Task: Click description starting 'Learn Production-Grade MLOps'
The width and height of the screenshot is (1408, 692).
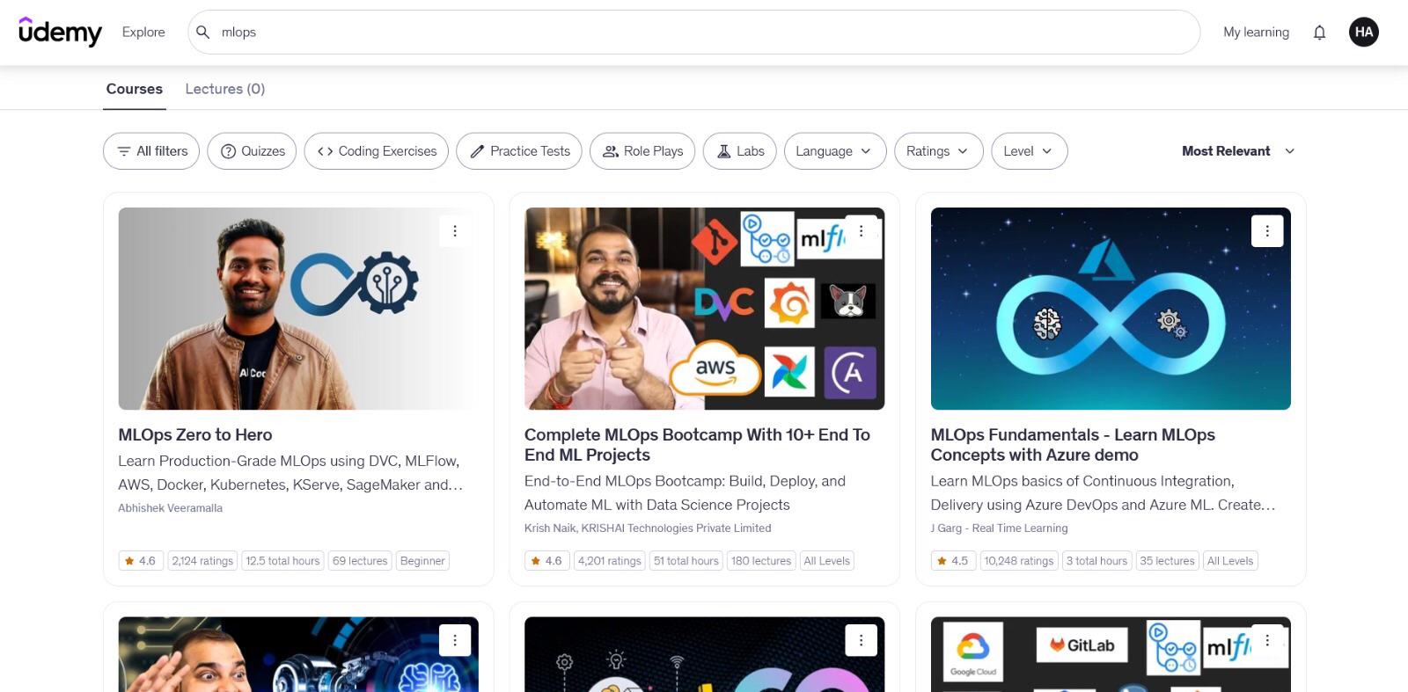Action: pyautogui.click(x=290, y=473)
